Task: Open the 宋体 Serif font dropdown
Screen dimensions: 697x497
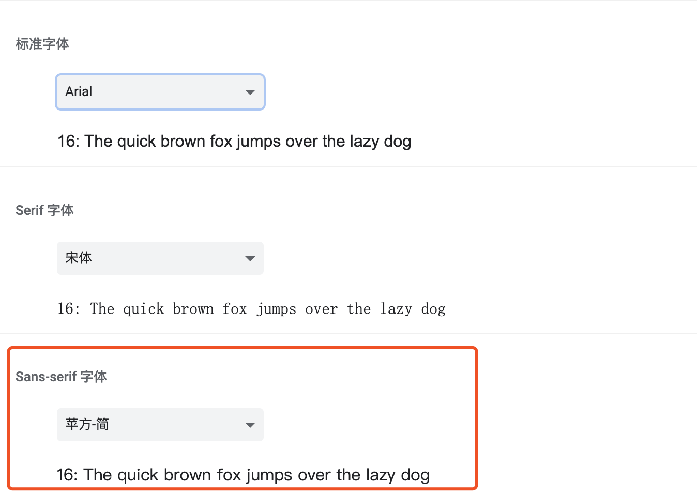Action: coord(160,258)
